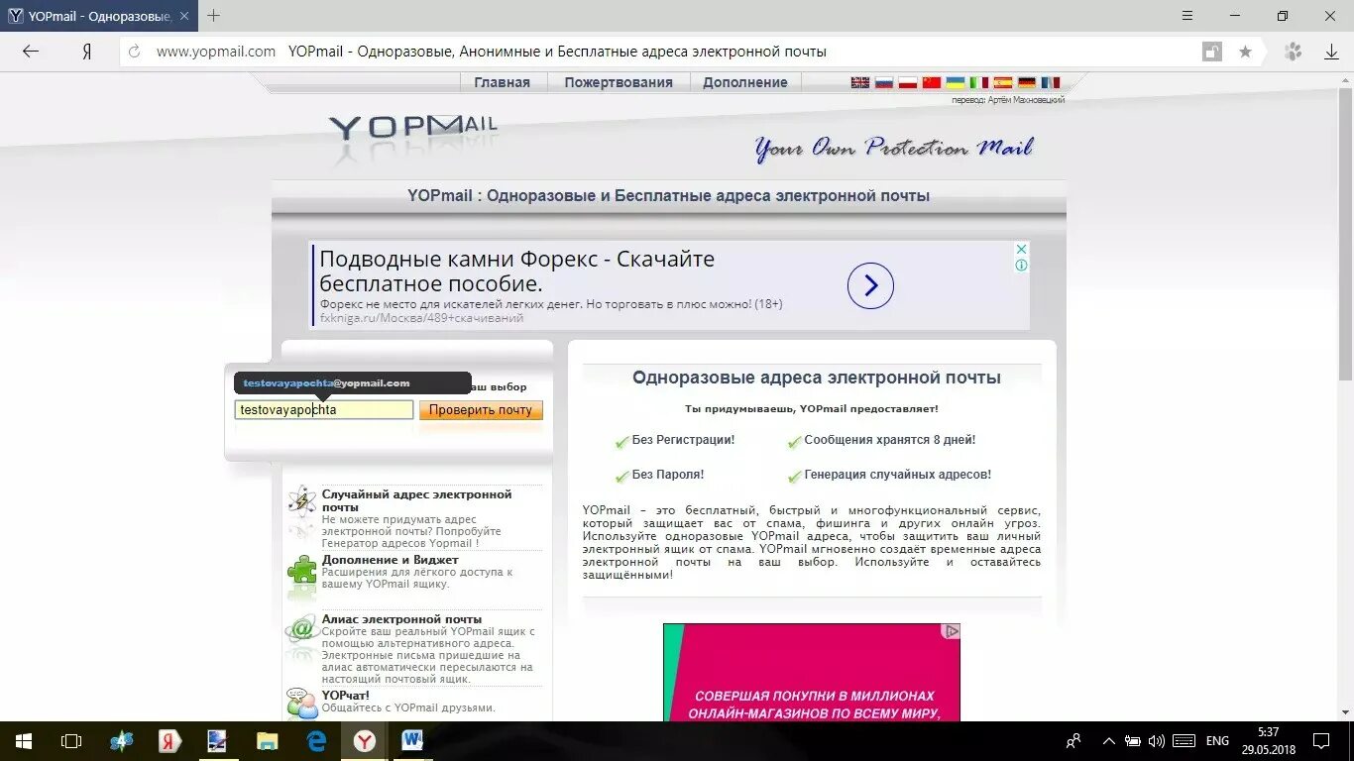This screenshot has width=1354, height=761.
Task: Open Windows Start menu
Action: coord(24,741)
